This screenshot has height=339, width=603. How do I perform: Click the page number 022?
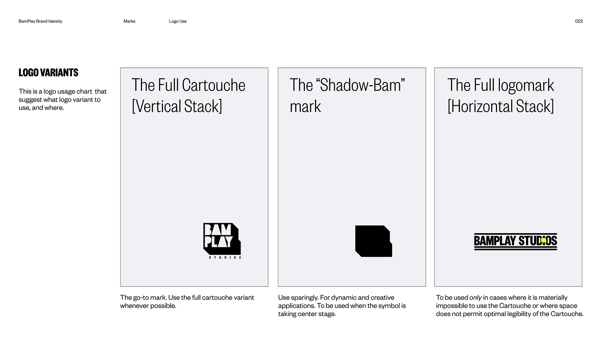[x=579, y=21]
